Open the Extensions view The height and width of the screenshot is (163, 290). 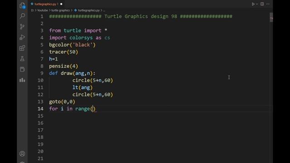tap(22, 48)
